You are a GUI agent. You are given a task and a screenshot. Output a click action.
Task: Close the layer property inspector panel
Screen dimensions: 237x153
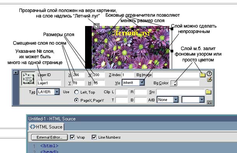coord(16,73)
